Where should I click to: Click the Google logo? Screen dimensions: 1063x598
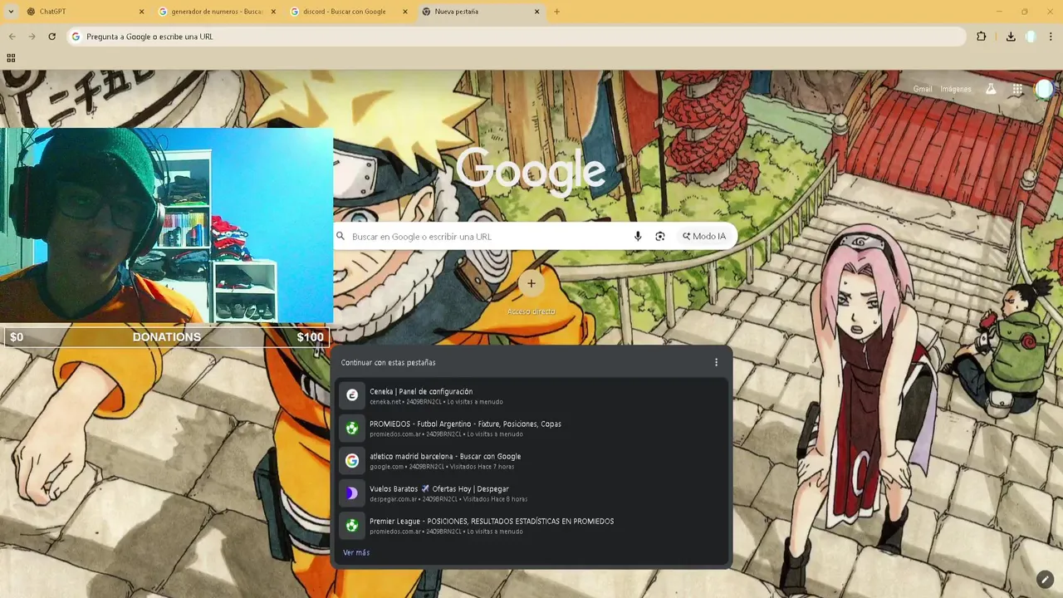pos(531,170)
